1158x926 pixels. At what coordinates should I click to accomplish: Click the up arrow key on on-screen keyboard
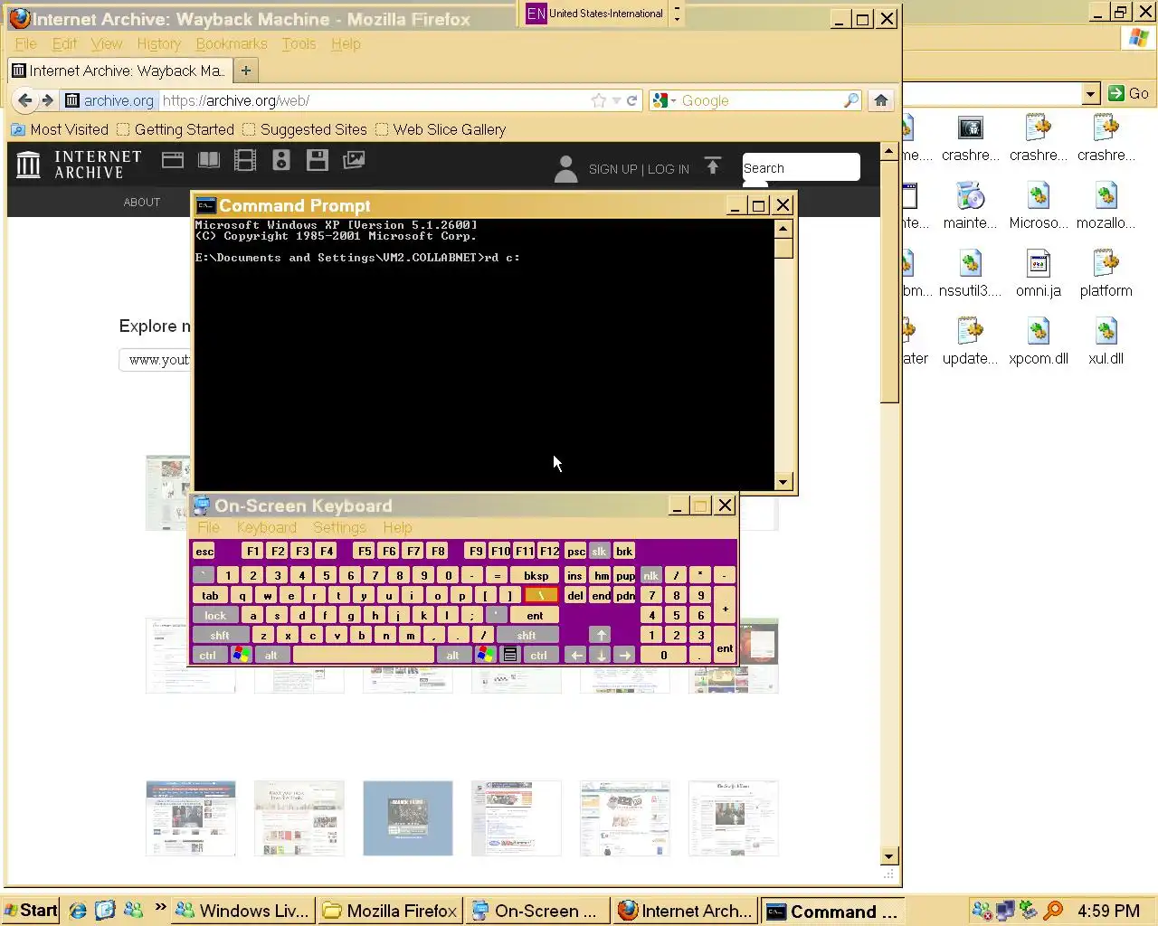601,635
